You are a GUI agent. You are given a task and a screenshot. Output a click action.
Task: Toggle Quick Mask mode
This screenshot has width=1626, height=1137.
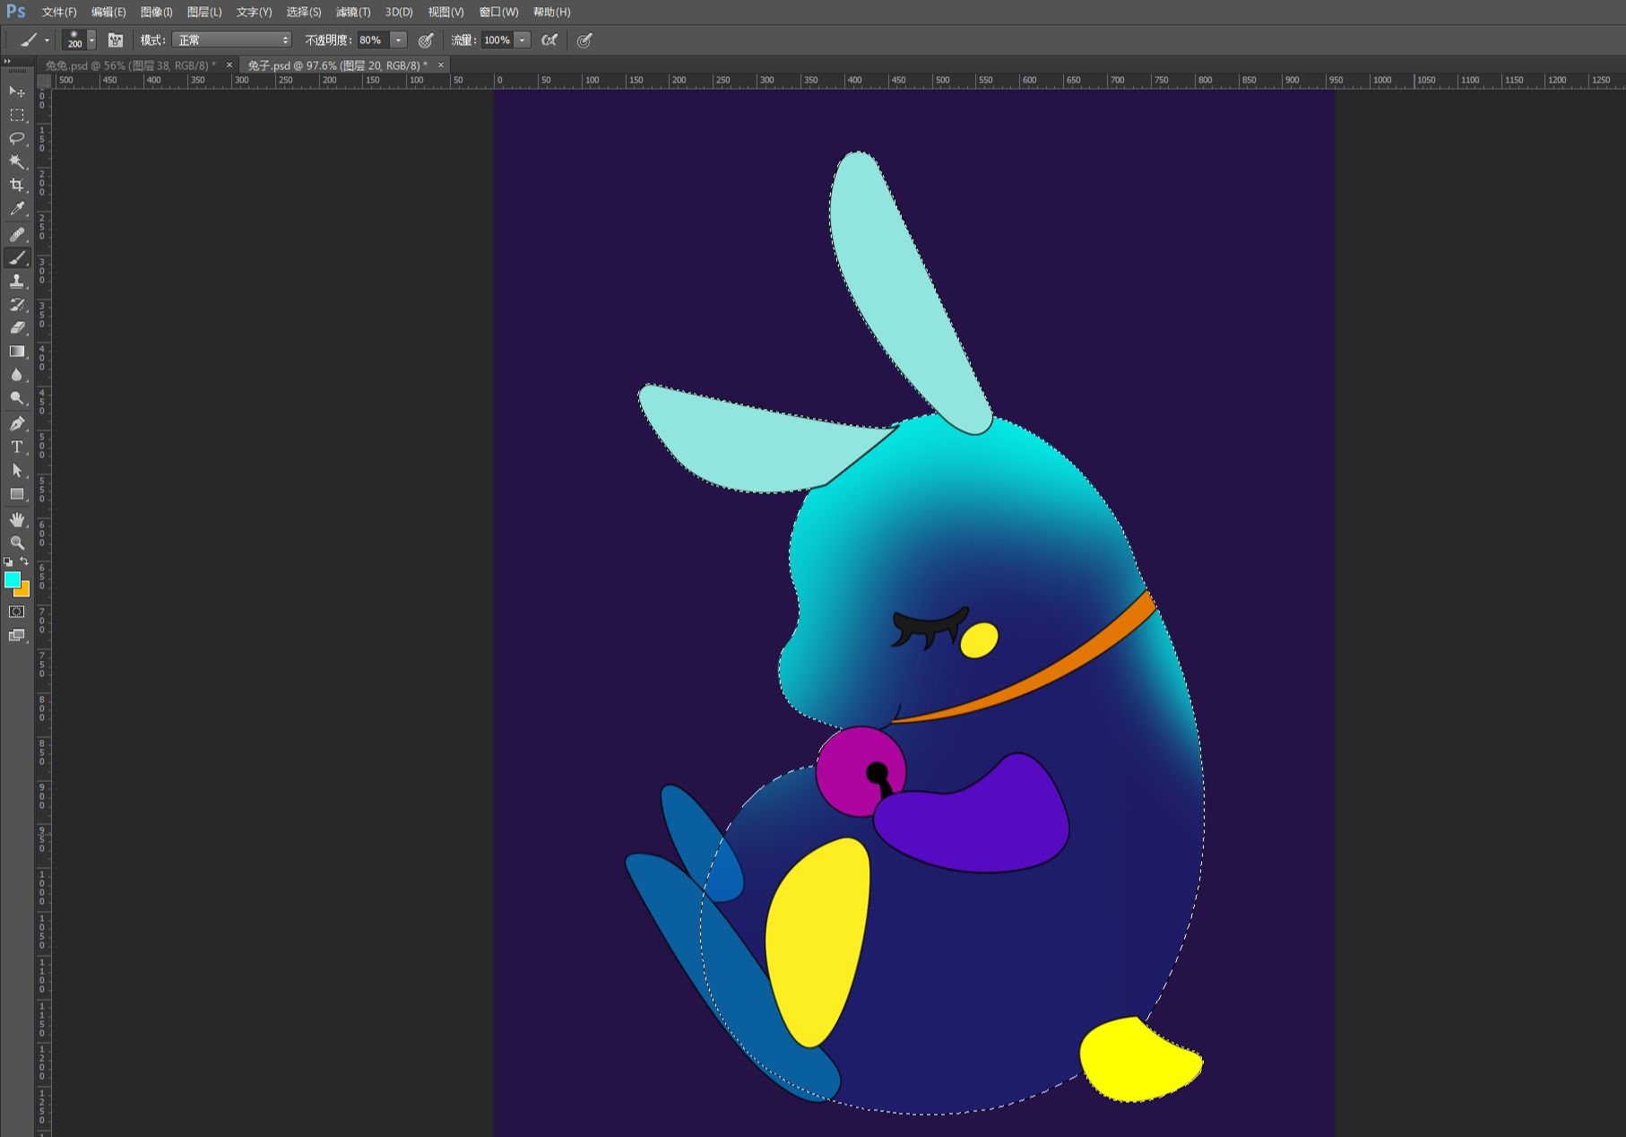[17, 612]
